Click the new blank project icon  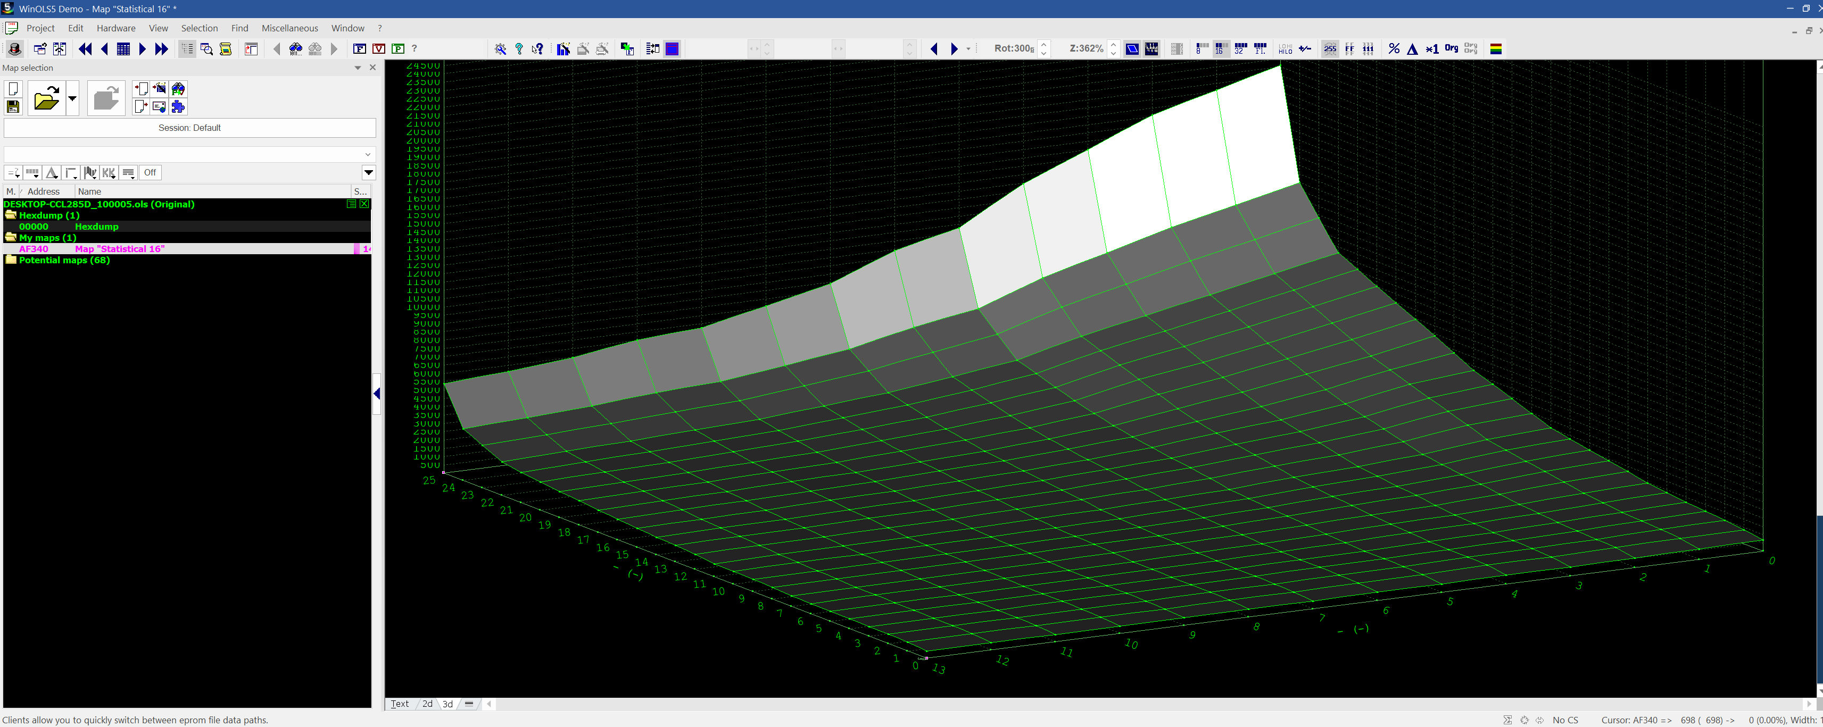[x=13, y=88]
